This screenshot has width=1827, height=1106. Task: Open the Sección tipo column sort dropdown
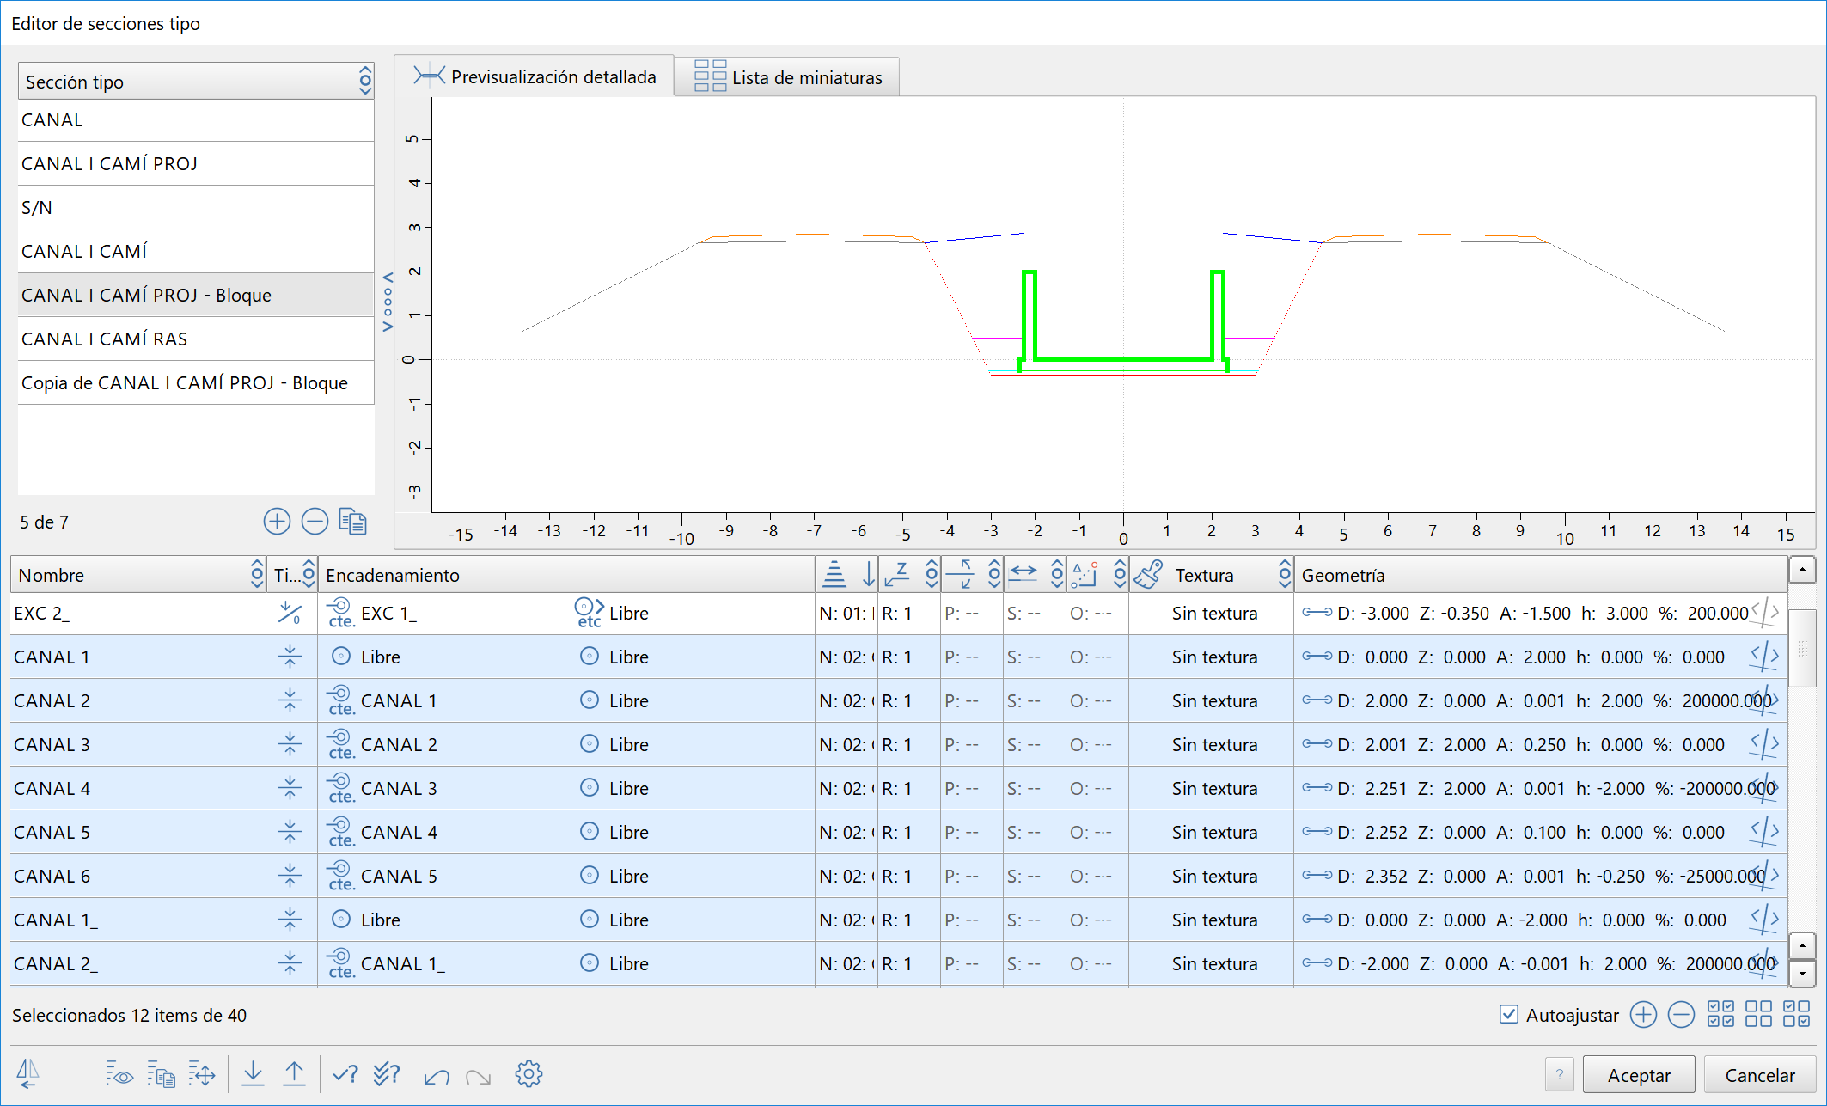click(365, 82)
